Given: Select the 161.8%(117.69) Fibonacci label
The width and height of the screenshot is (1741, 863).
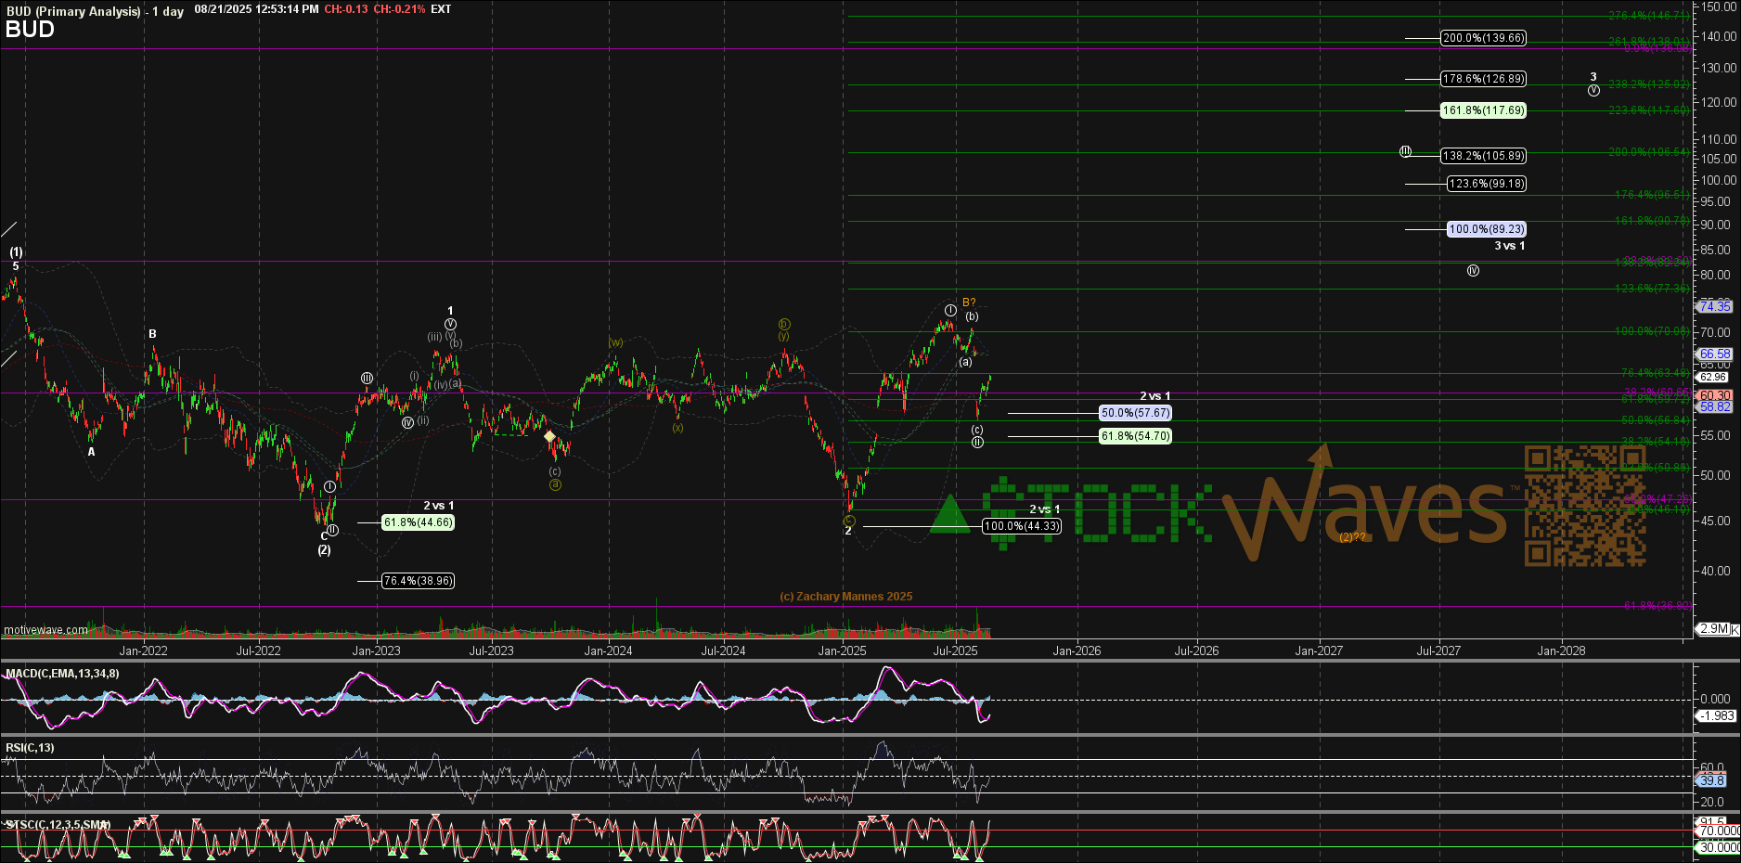Looking at the screenshot, I should tap(1483, 110).
